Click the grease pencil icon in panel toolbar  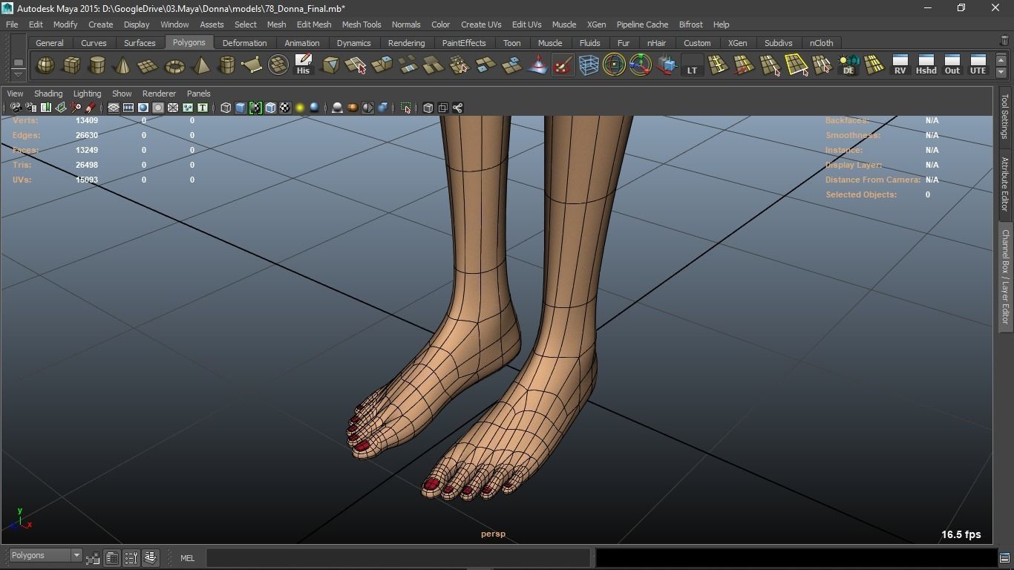pos(90,108)
